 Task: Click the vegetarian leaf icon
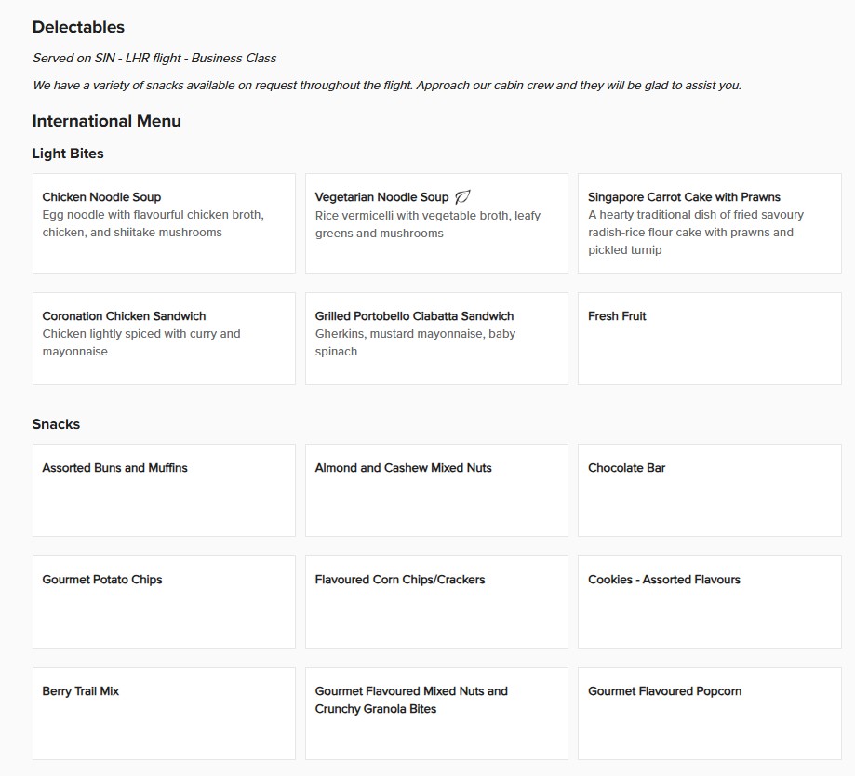pyautogui.click(x=462, y=197)
